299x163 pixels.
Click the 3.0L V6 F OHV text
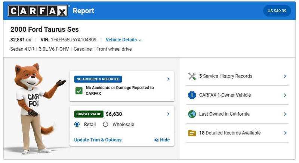54,49
